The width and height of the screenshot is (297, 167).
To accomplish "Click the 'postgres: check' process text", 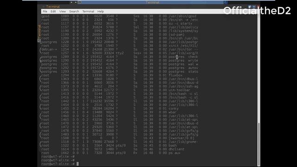I will (183, 57).
